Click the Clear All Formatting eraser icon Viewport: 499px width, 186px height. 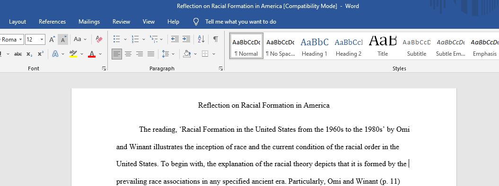pyautogui.click(x=99, y=39)
